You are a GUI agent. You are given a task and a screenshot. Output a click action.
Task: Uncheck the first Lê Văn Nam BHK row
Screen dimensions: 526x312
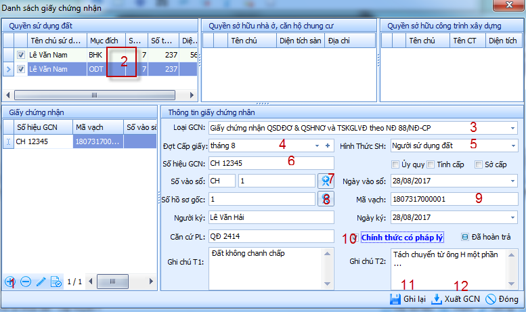[x=21, y=55]
